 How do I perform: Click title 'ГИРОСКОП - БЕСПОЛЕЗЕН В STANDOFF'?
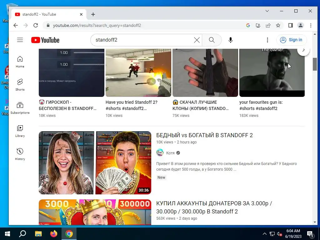point(67,105)
